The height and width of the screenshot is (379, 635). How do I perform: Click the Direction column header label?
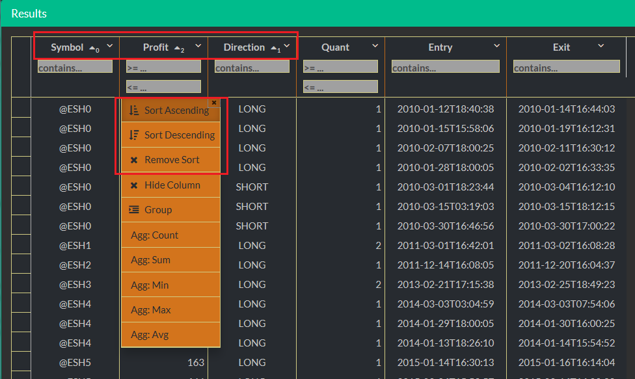(244, 47)
